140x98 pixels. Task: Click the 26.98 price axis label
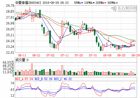coord(10,23)
